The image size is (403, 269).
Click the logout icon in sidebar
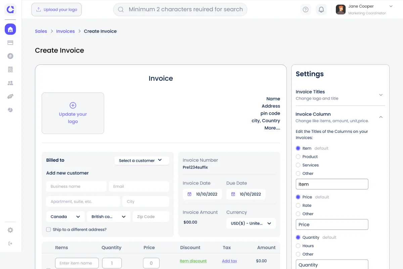(10, 243)
